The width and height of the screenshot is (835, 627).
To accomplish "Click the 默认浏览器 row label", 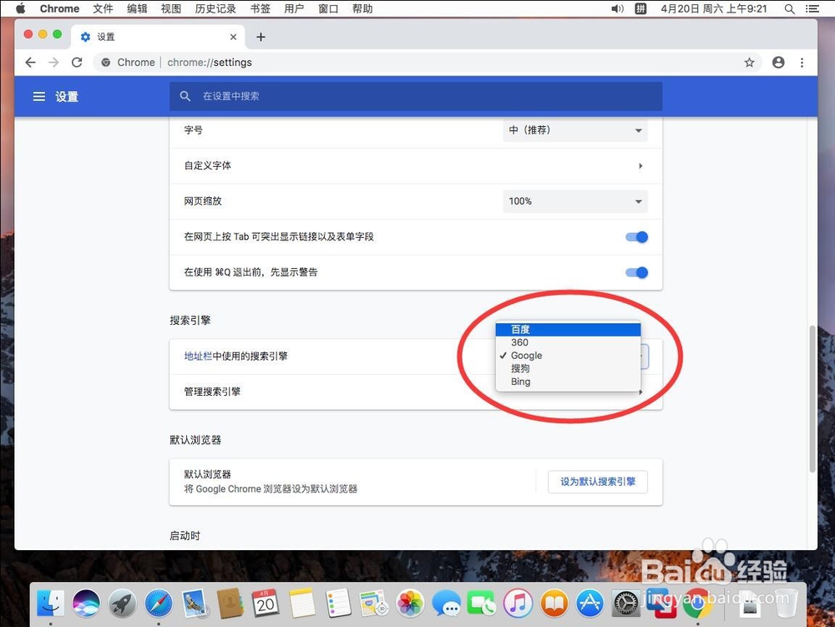I will coord(207,474).
